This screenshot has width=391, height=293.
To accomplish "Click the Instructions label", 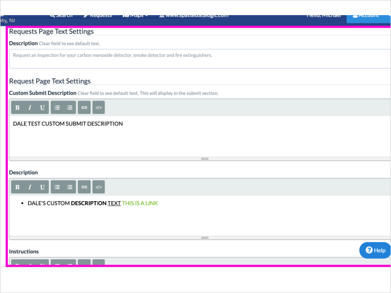I will (x=24, y=251).
